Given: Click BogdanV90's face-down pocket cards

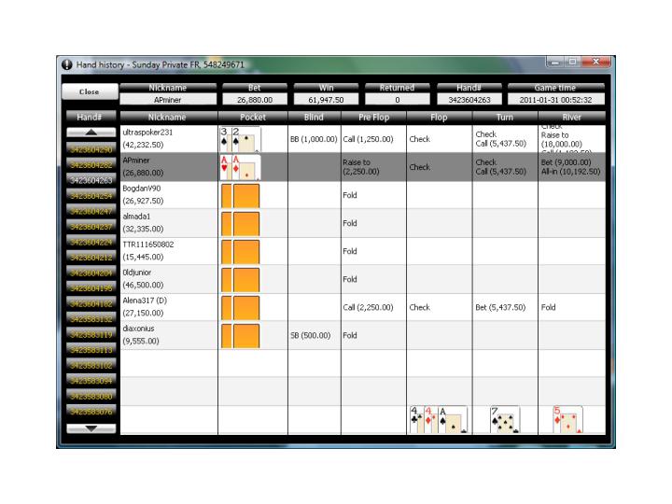Looking at the screenshot, I should click(x=240, y=196).
